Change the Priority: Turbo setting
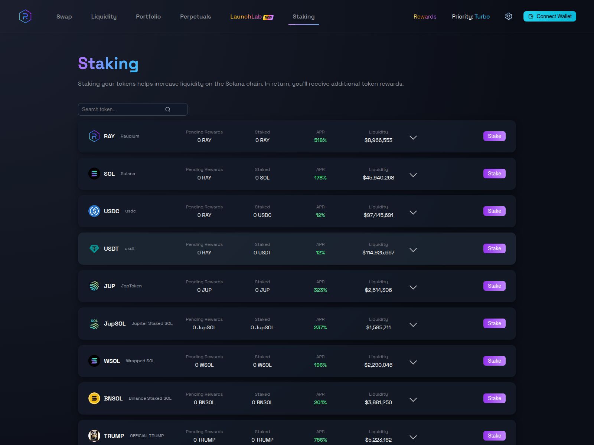594x445 pixels. pyautogui.click(x=471, y=17)
